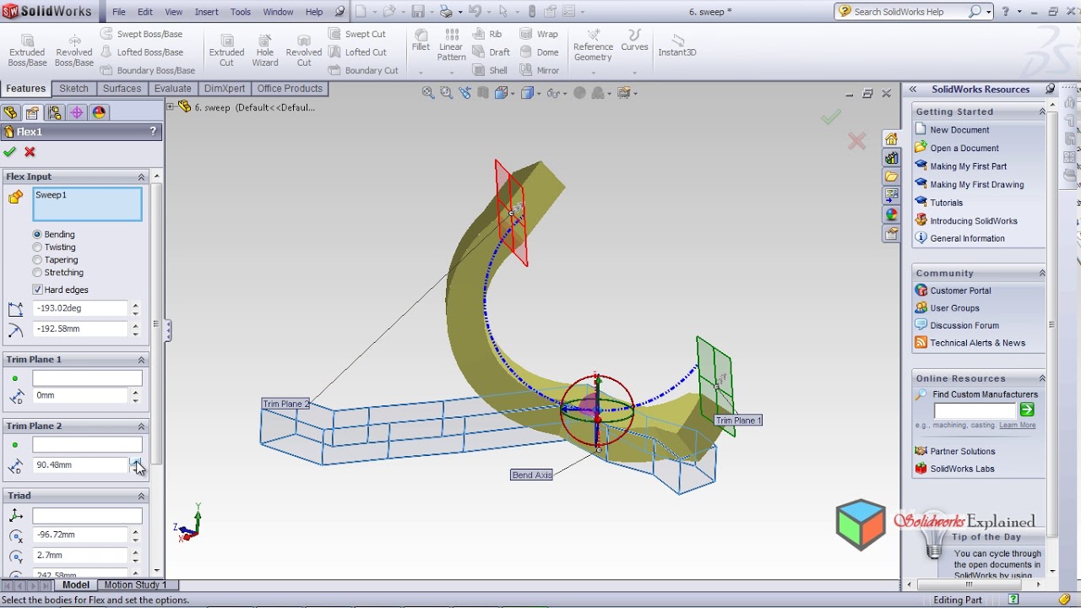Switch to the Motion Study 1 tab
1081x608 pixels.
click(135, 584)
